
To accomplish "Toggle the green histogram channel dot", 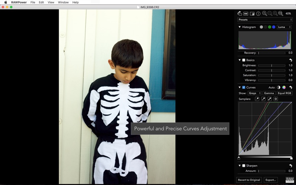I will [270, 27].
